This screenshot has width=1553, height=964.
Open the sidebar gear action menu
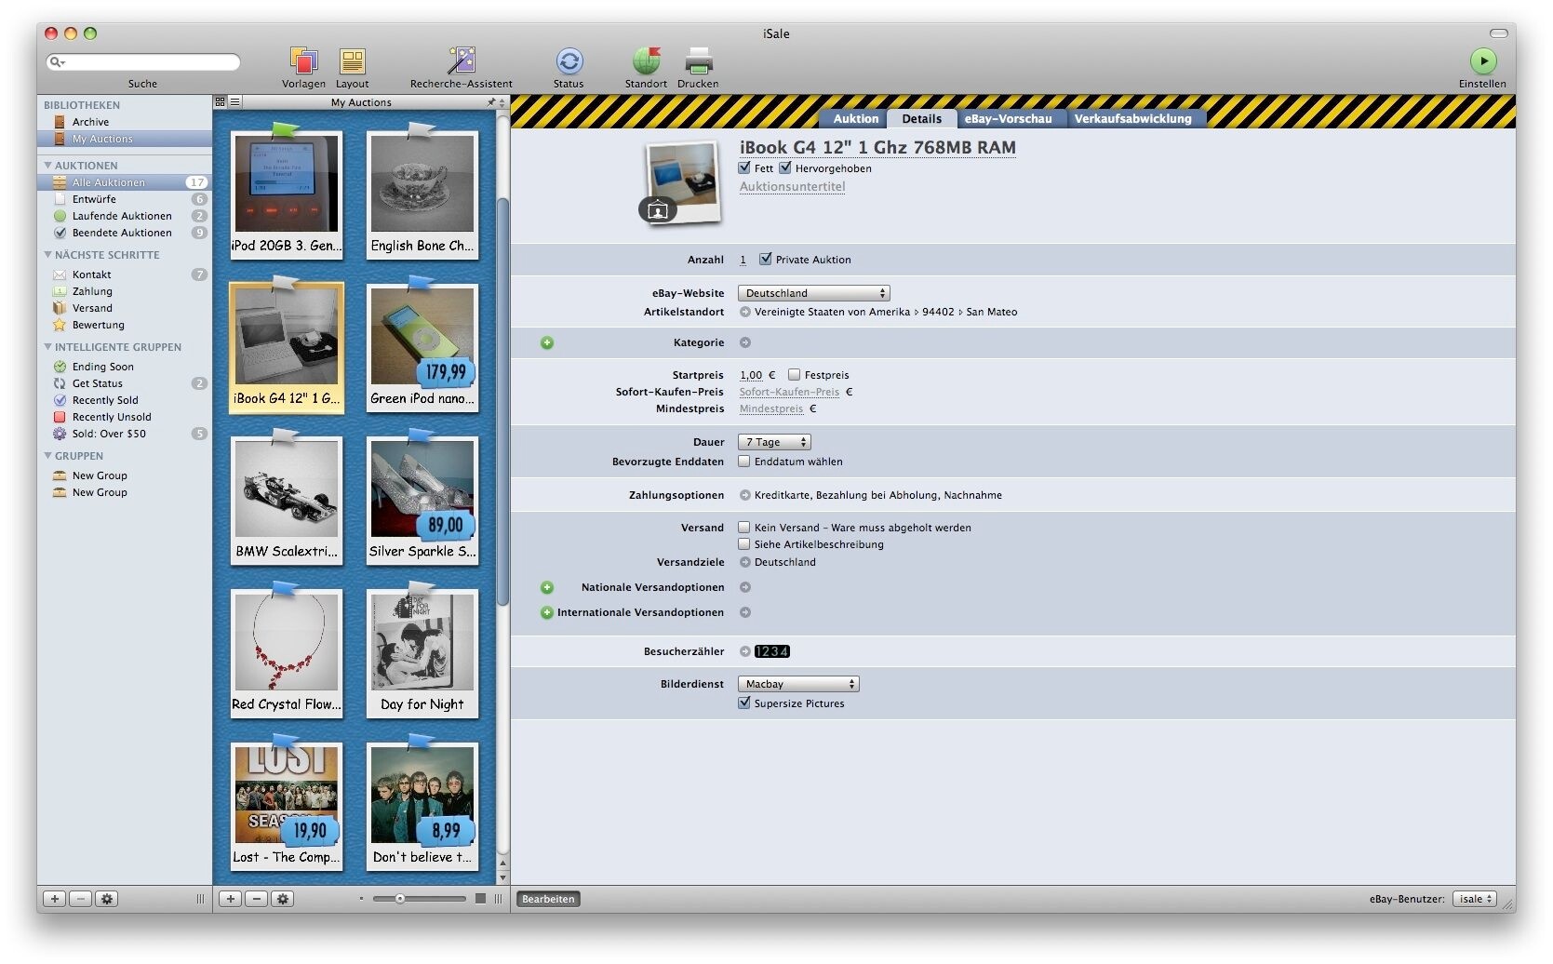click(107, 899)
